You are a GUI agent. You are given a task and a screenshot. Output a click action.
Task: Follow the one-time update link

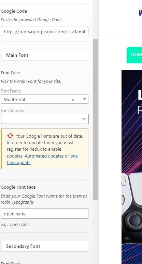tap(43, 159)
